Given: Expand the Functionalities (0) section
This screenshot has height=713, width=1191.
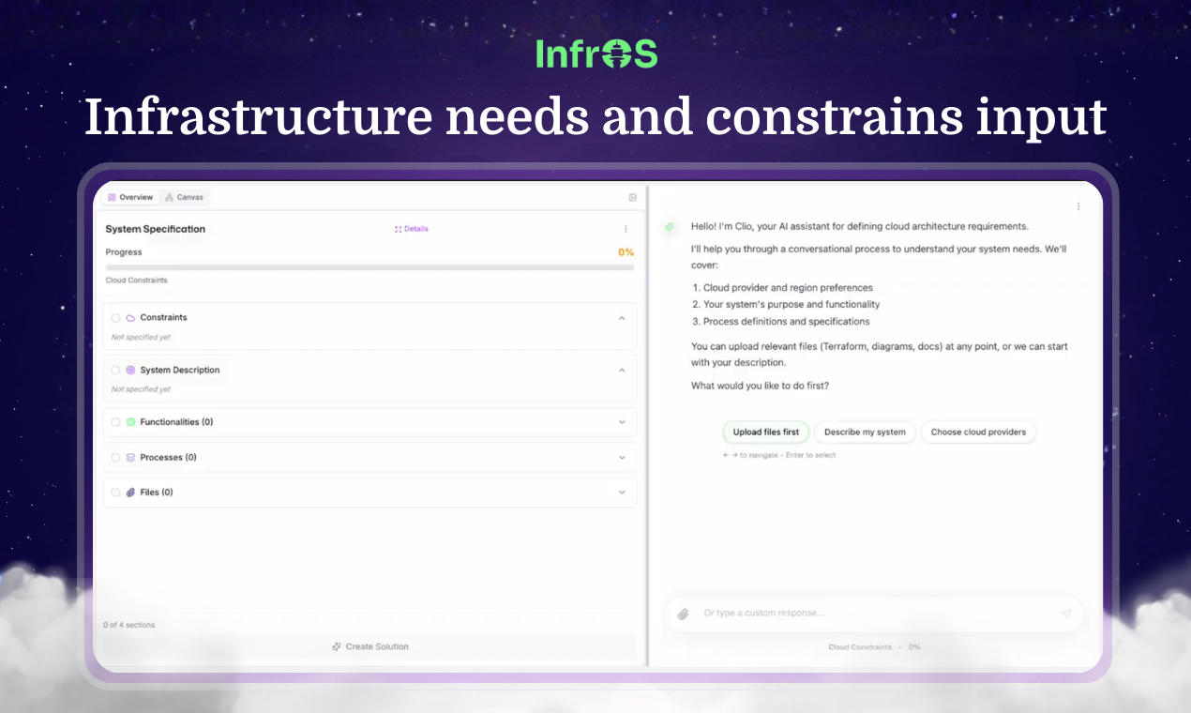Looking at the screenshot, I should pos(622,422).
